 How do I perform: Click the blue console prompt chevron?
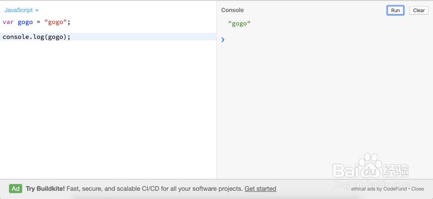click(223, 40)
